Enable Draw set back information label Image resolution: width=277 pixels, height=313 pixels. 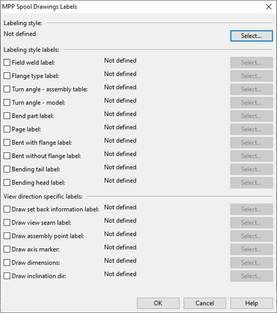pyautogui.click(x=7, y=209)
